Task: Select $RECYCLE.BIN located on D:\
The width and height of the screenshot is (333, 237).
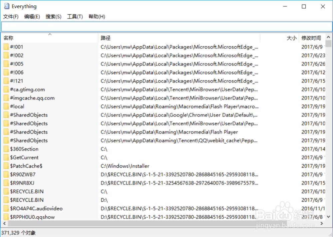Action: point(27,200)
